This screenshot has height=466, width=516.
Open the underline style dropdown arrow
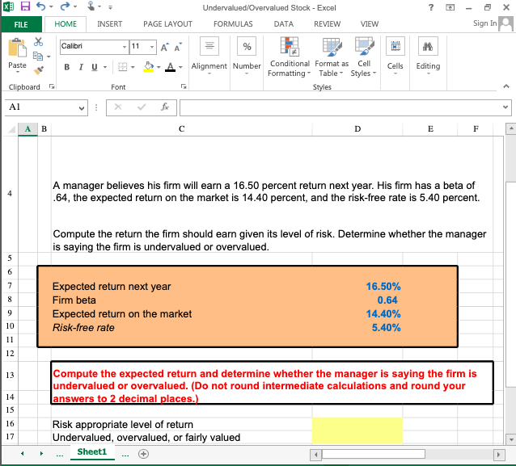tap(105, 67)
